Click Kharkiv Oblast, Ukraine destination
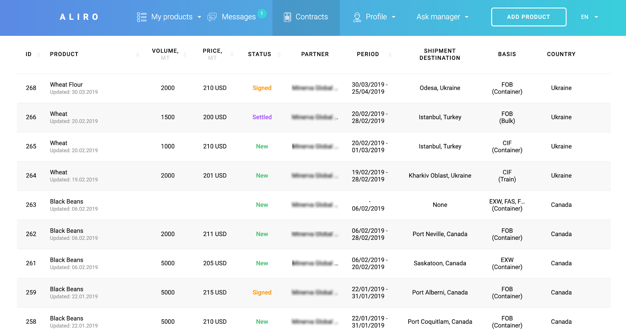626x336 pixels. coord(440,176)
